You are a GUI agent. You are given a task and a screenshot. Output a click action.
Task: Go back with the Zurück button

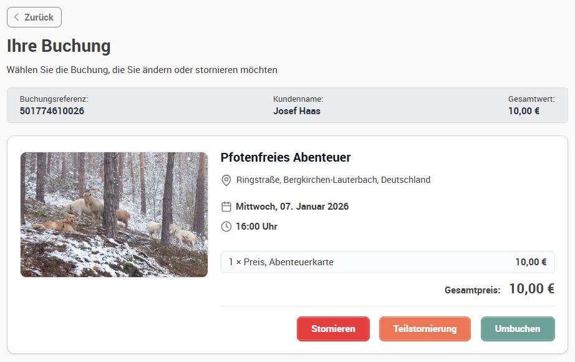(x=34, y=17)
